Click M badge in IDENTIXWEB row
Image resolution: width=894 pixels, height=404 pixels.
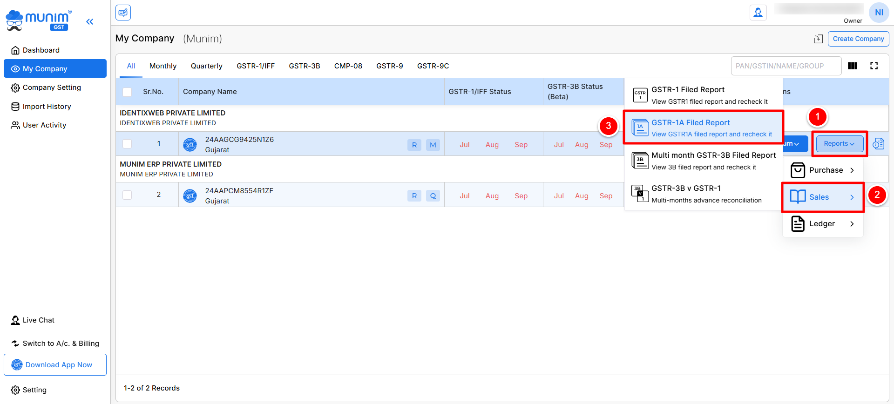click(x=433, y=145)
